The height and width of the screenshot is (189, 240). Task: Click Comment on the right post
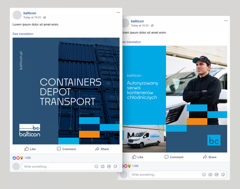pos(174,157)
